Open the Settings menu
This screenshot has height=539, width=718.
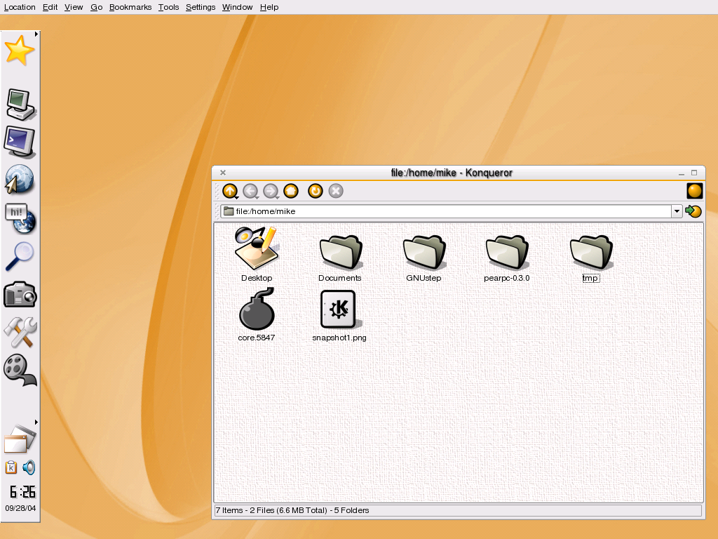[x=200, y=7]
